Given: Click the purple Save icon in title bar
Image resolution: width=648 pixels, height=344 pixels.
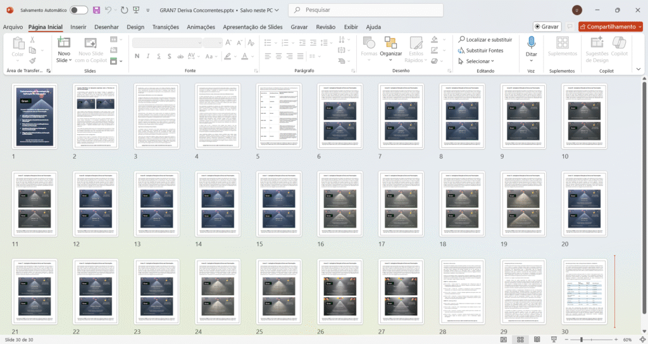Looking at the screenshot, I should click(x=96, y=10).
